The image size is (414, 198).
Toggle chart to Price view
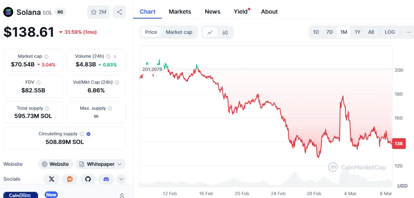pyautogui.click(x=151, y=32)
